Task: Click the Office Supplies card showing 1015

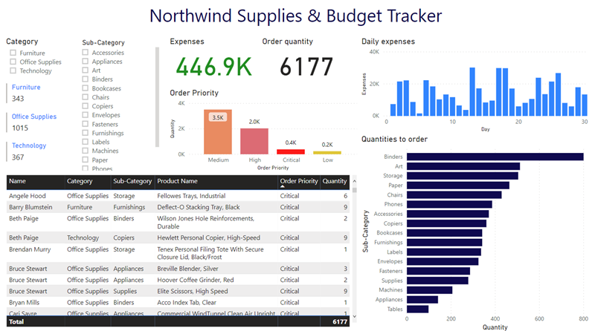Action: (x=33, y=122)
